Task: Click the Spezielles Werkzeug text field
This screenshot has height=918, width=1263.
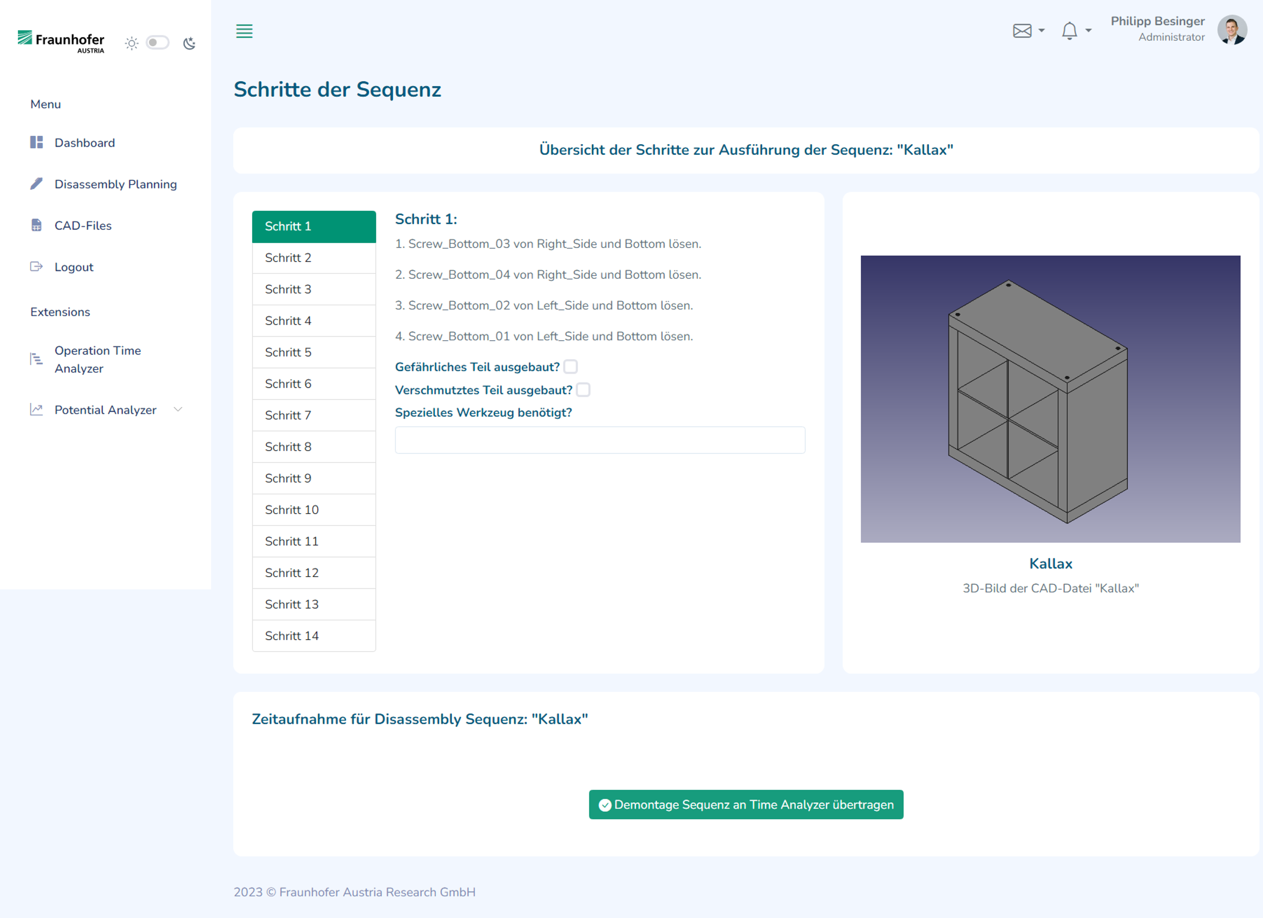Action: [600, 440]
